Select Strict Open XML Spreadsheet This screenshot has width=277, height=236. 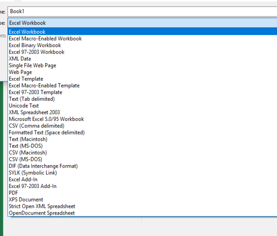[x=143, y=206]
